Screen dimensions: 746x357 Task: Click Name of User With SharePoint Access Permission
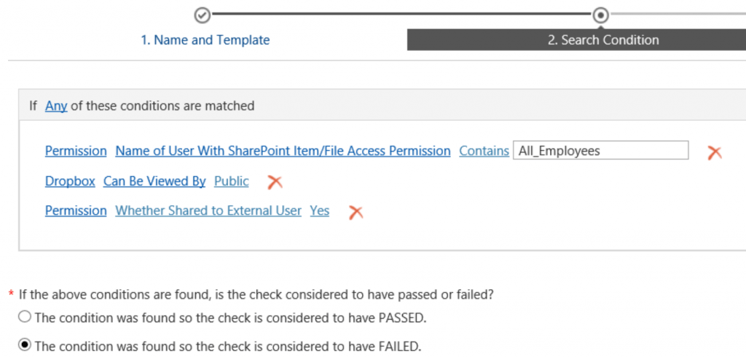pyautogui.click(x=283, y=152)
